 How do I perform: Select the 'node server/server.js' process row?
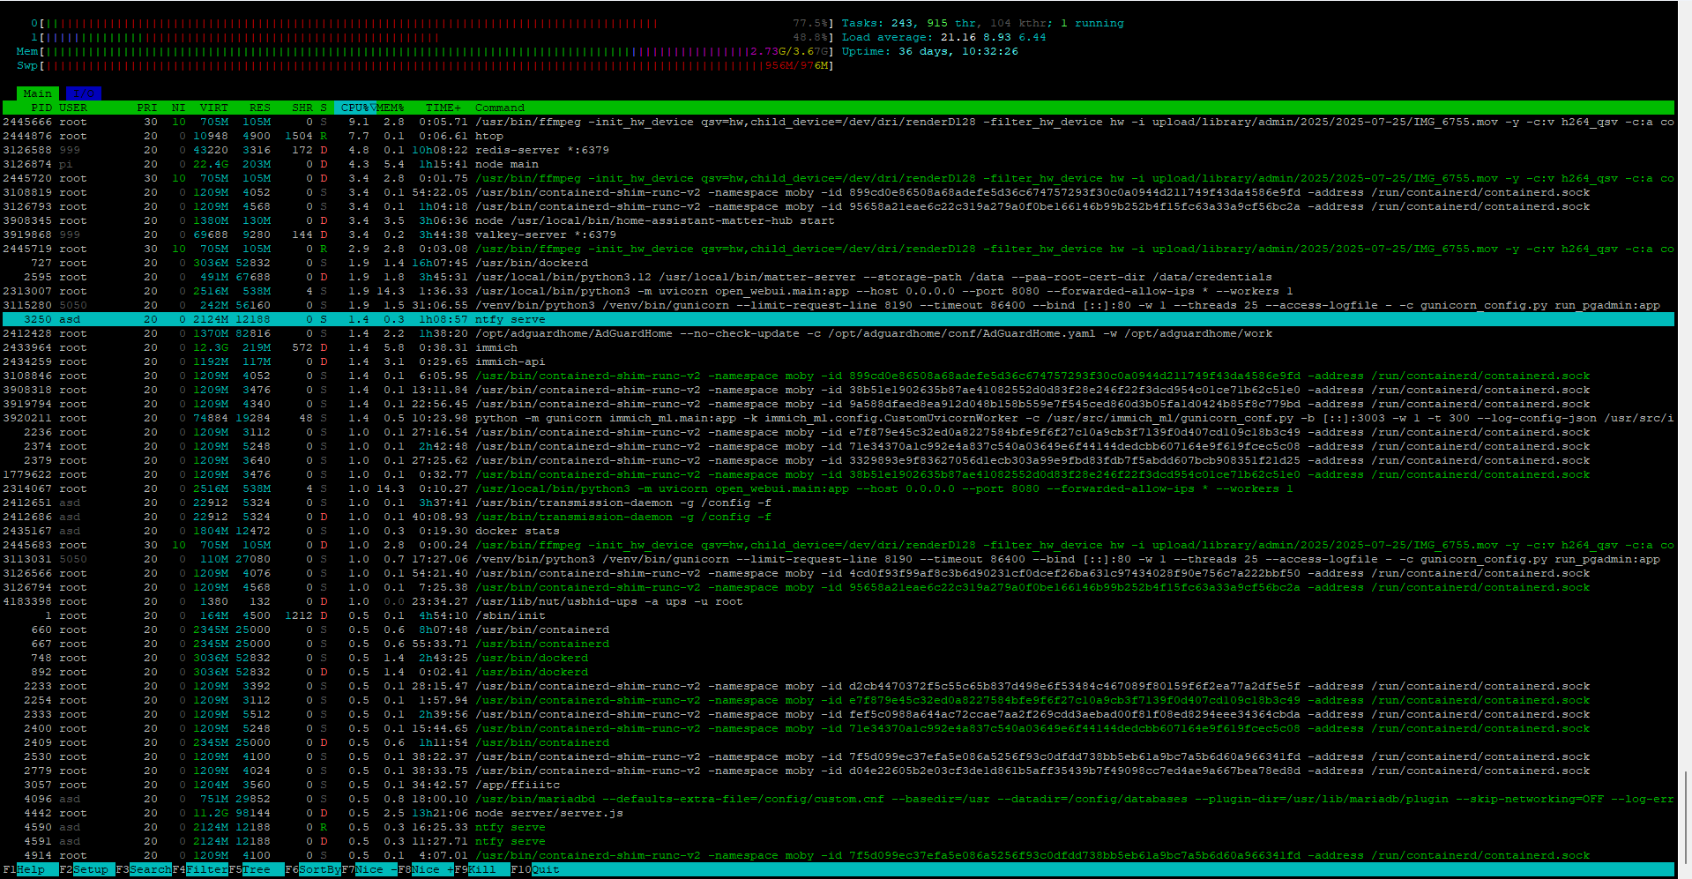point(839,813)
